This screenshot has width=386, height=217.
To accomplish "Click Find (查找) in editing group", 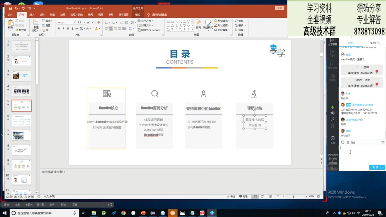I will (239, 21).
